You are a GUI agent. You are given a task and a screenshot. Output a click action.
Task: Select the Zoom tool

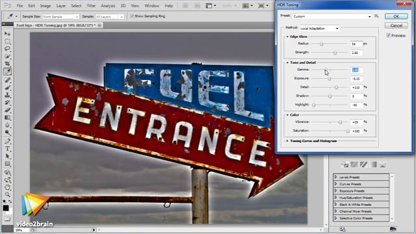coord(7,195)
